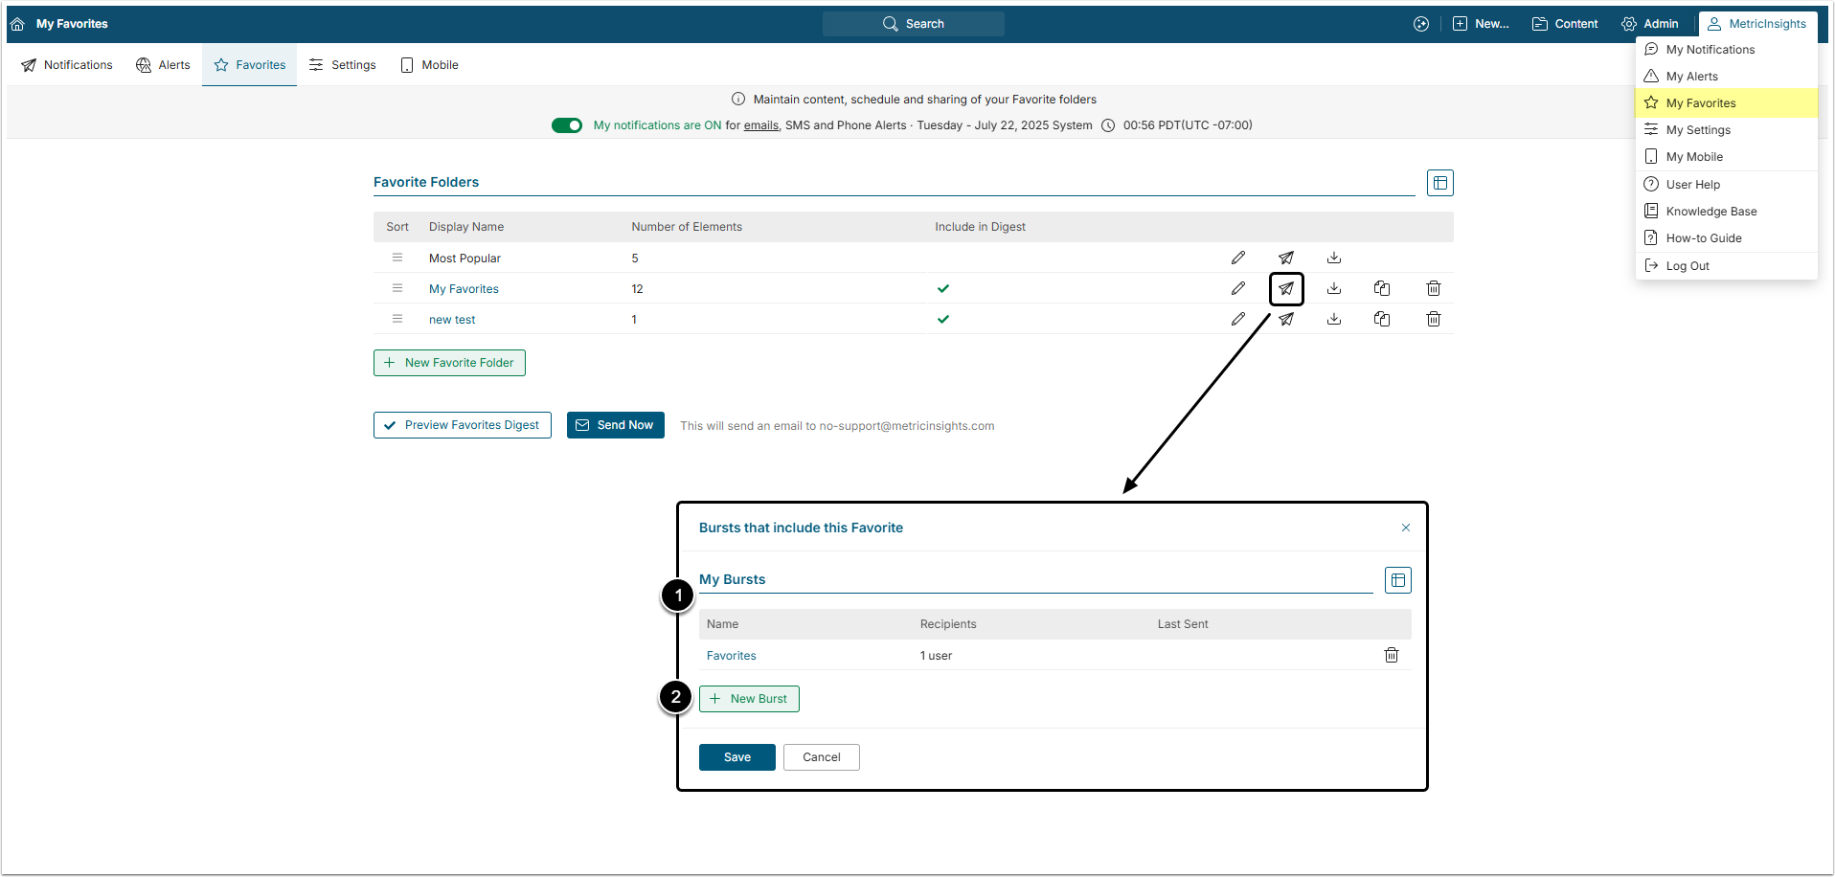This screenshot has width=1835, height=877.
Task: Open User Help from the user menu
Action: coord(1727,185)
